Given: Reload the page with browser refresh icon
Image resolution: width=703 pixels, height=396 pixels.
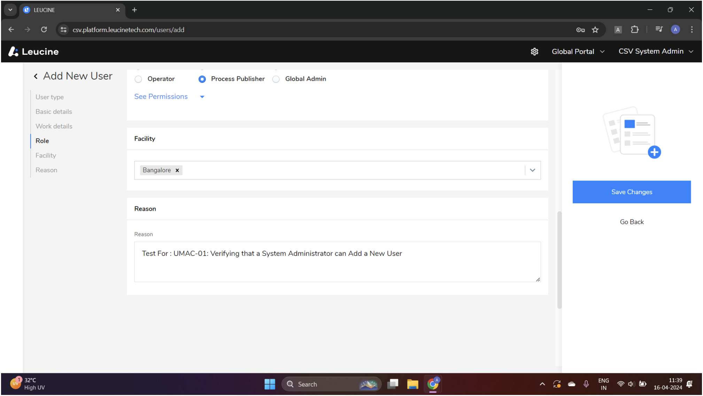Looking at the screenshot, I should point(44,30).
